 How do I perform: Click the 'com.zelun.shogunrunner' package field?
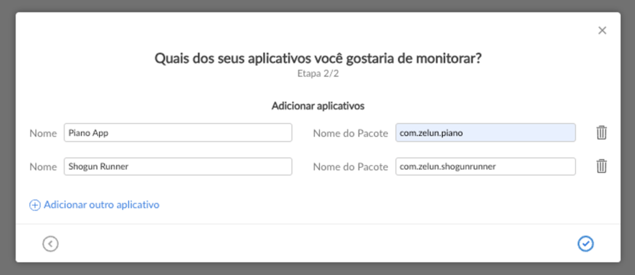485,166
